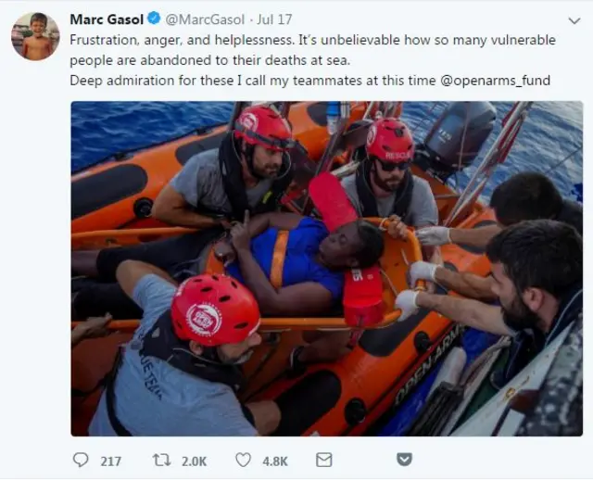Save the tweet with the Pocket icon
This screenshot has height=480, width=593.
point(404,460)
